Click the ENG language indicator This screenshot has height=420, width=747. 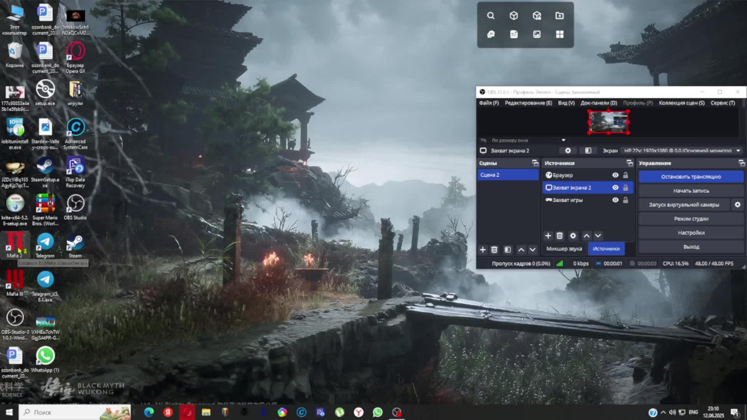pyautogui.click(x=693, y=412)
